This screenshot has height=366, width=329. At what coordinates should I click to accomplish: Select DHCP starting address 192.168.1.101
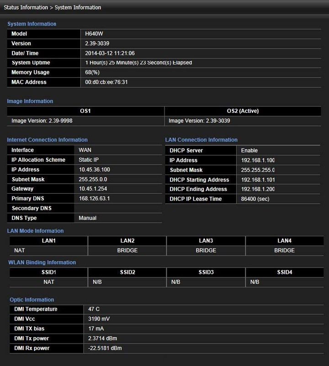258,180
